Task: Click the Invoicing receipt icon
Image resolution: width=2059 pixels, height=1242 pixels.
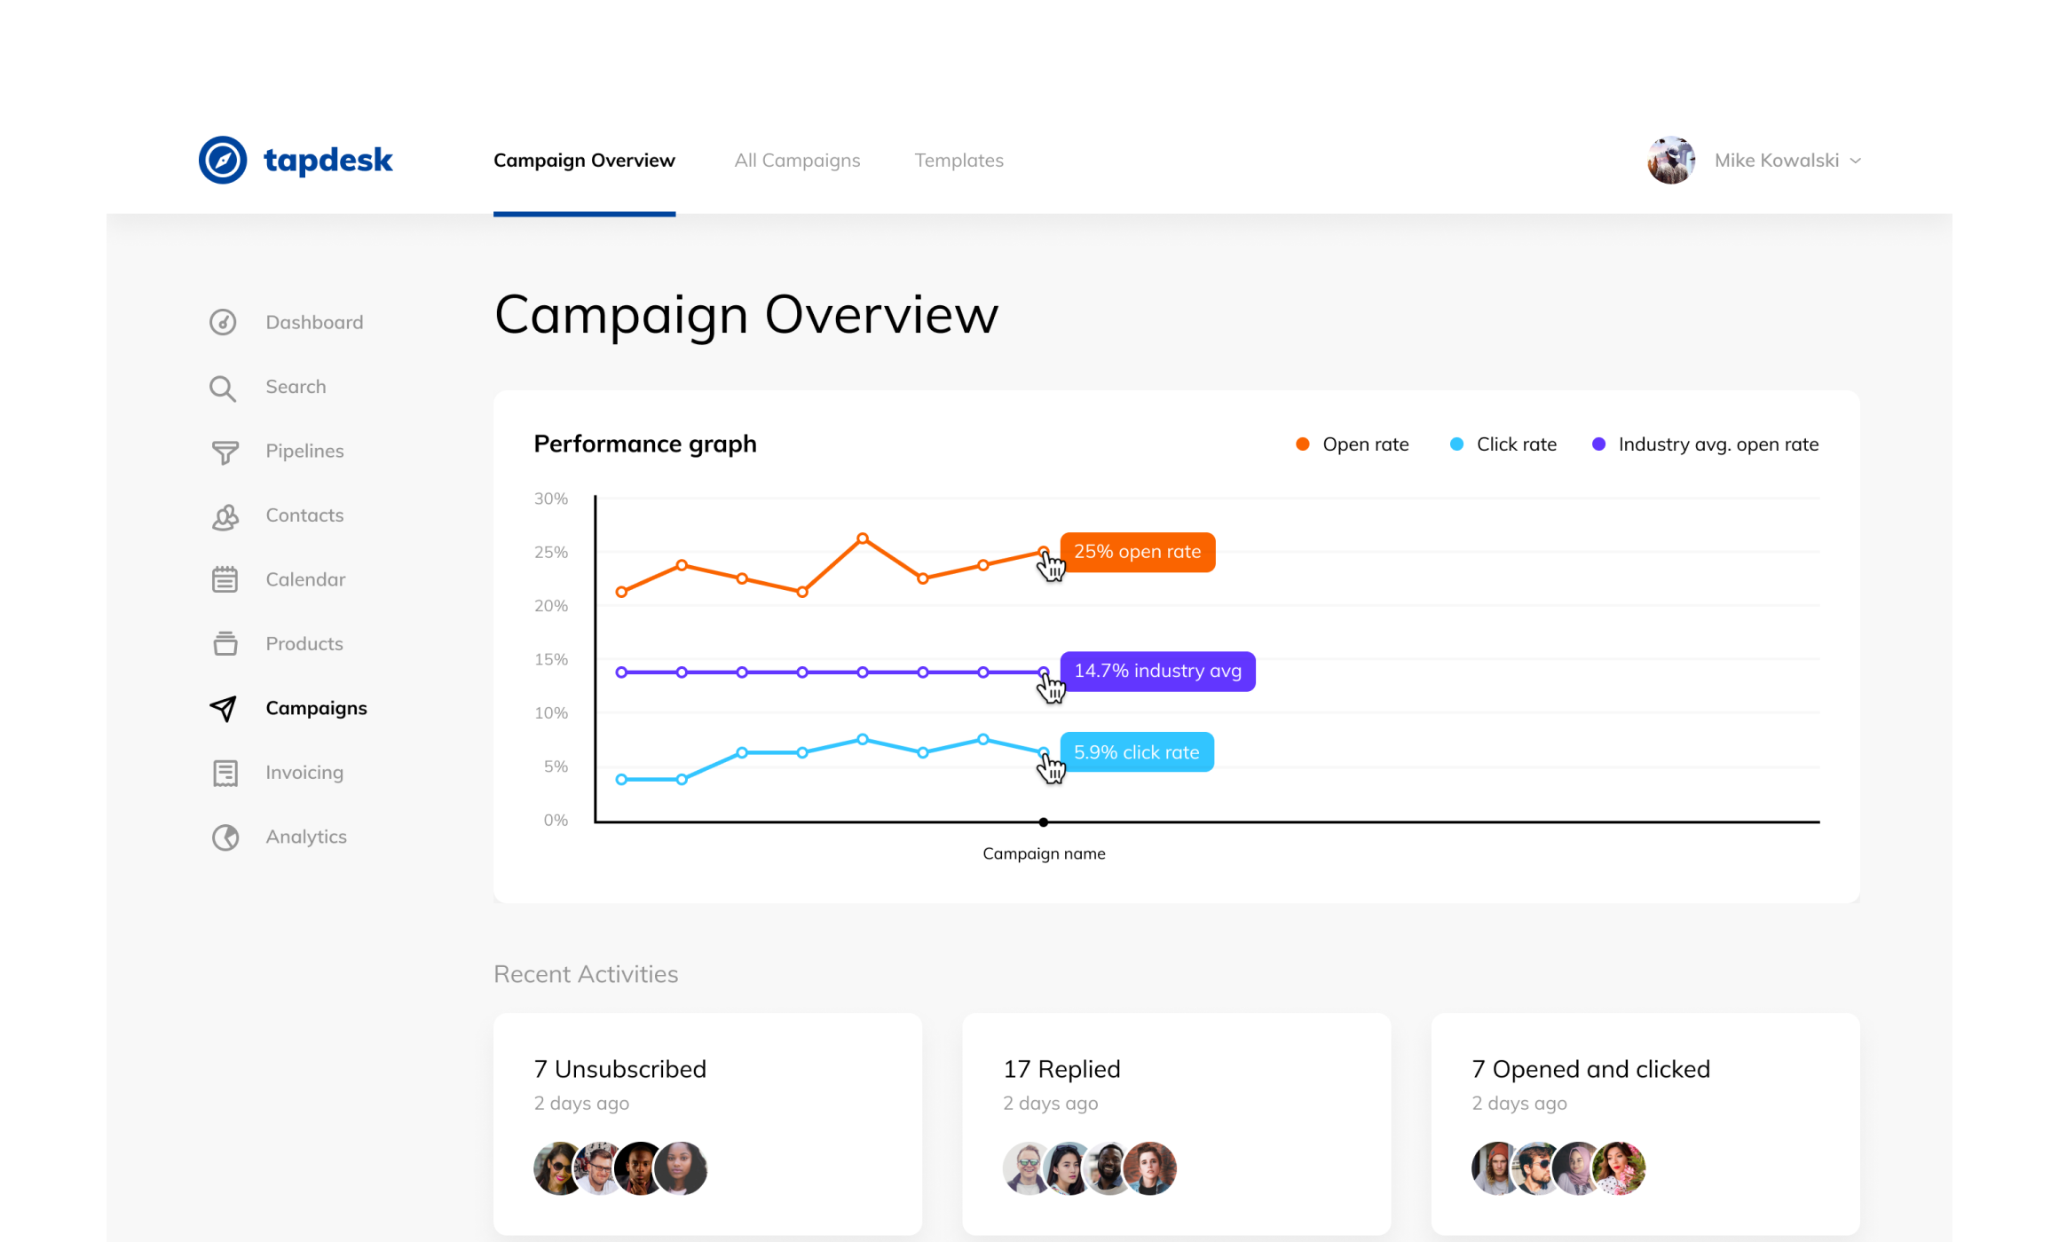Action: point(225,773)
